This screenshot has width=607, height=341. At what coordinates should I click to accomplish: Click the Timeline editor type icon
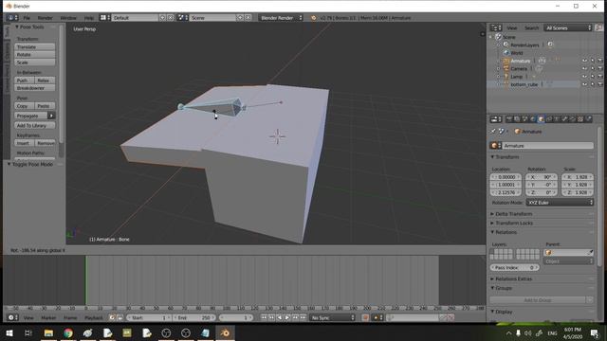tap(12, 317)
